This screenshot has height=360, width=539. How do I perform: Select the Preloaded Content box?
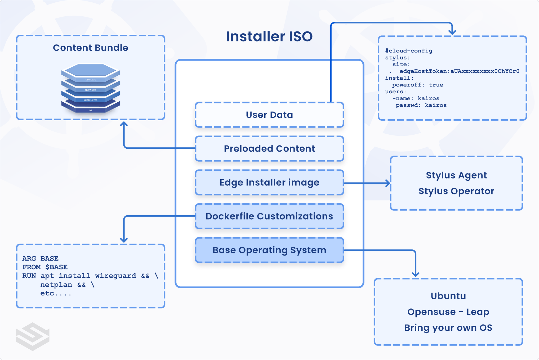click(x=269, y=149)
